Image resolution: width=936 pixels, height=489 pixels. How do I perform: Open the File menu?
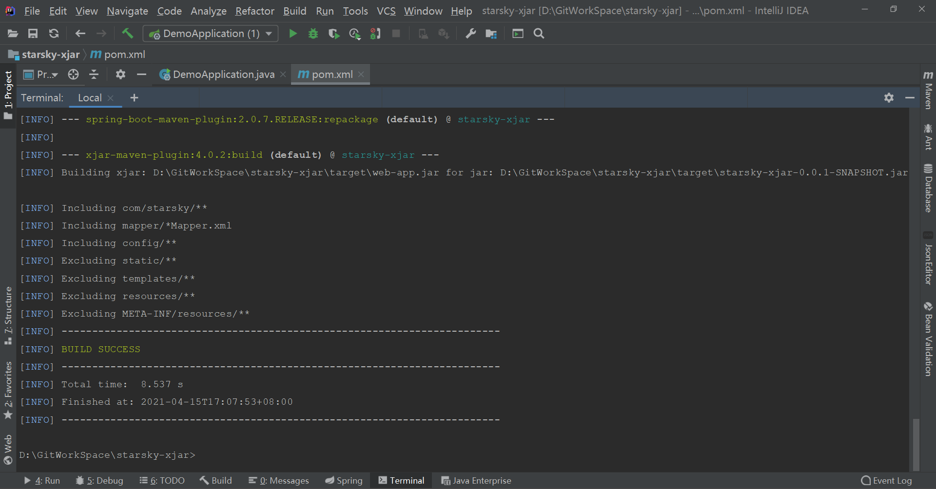(32, 11)
